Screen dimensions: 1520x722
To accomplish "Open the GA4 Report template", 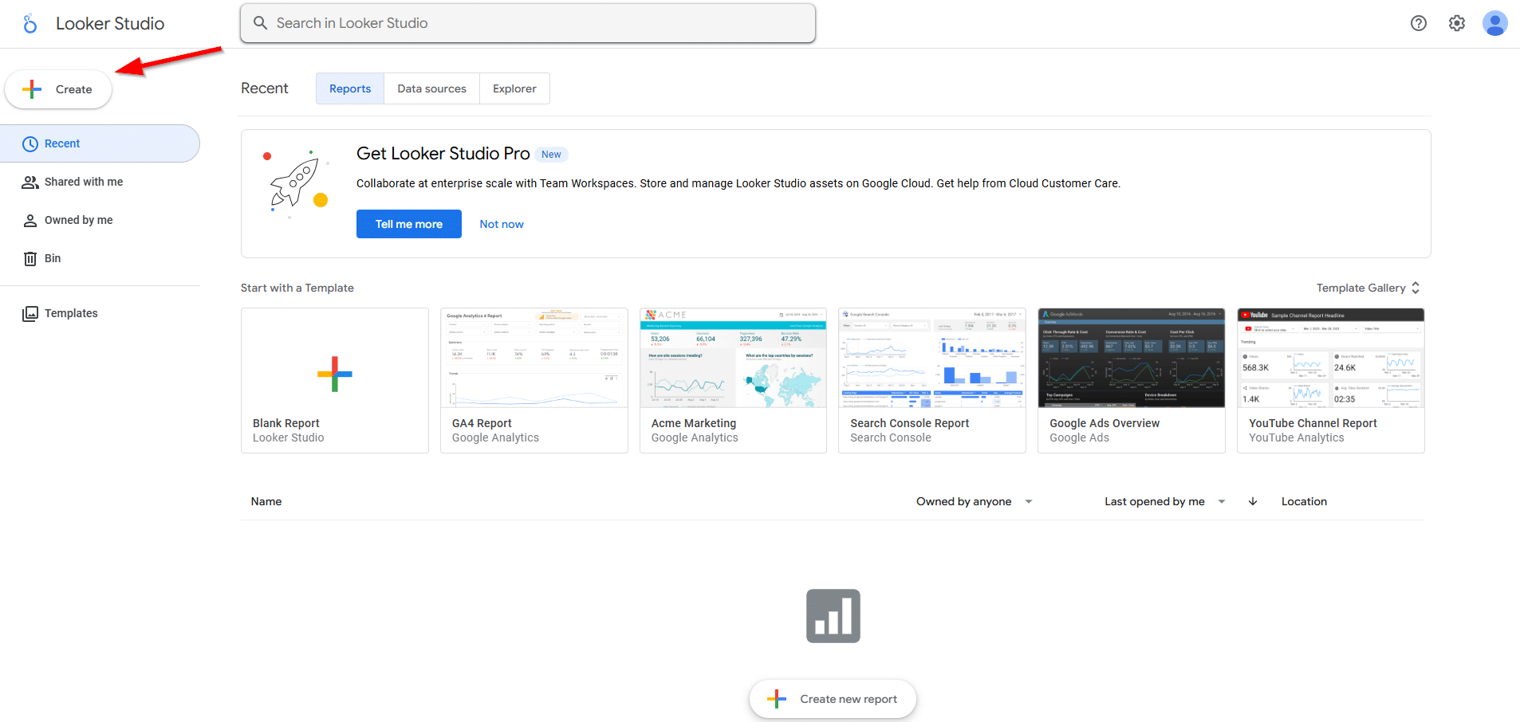I will 534,381.
